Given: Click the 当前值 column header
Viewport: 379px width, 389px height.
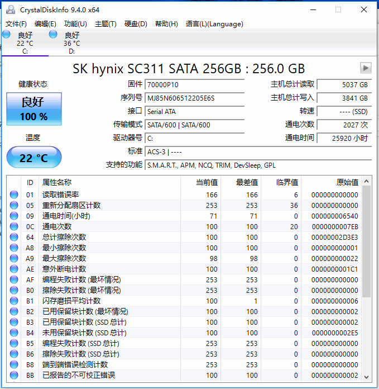Looking at the screenshot, I should coord(200,182).
